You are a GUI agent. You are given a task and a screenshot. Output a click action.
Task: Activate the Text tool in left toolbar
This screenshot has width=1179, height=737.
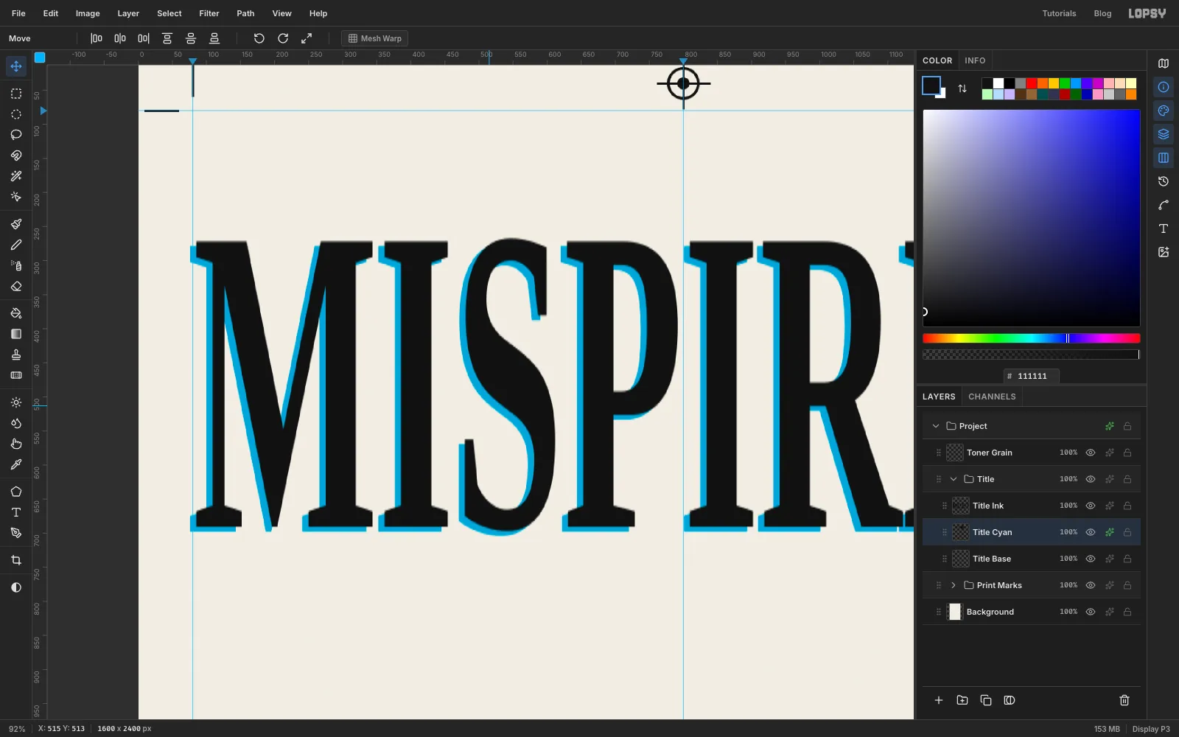[x=16, y=512]
